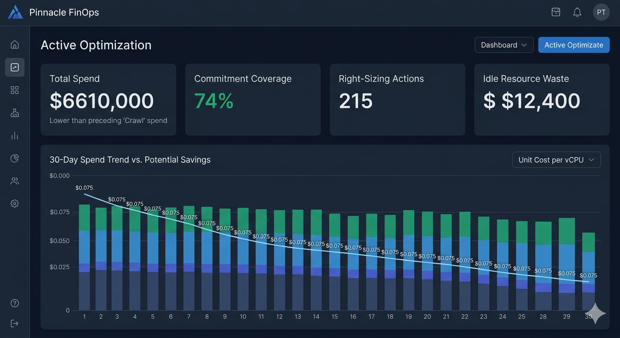The height and width of the screenshot is (338, 620).
Task: Click the 215 right-sizing actions value
Action: [356, 101]
